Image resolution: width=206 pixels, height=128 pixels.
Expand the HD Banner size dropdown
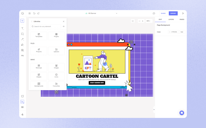pyautogui.click(x=116, y=13)
